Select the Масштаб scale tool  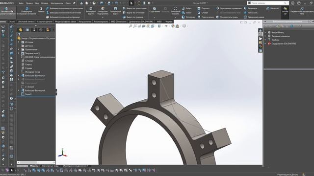click(272, 8)
